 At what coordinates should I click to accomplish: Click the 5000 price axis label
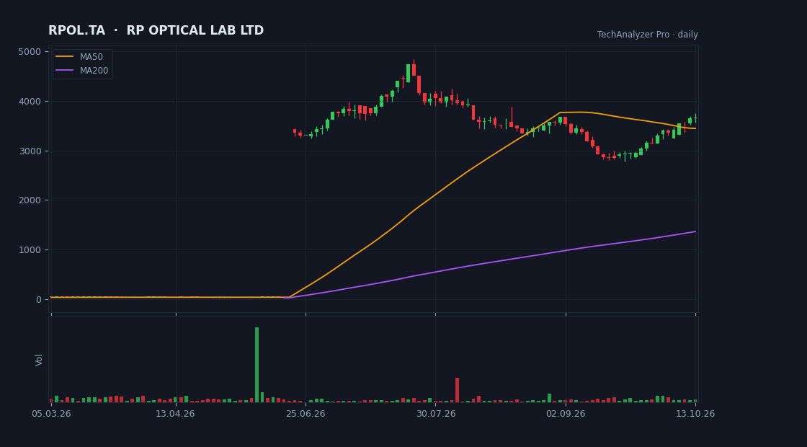point(30,51)
